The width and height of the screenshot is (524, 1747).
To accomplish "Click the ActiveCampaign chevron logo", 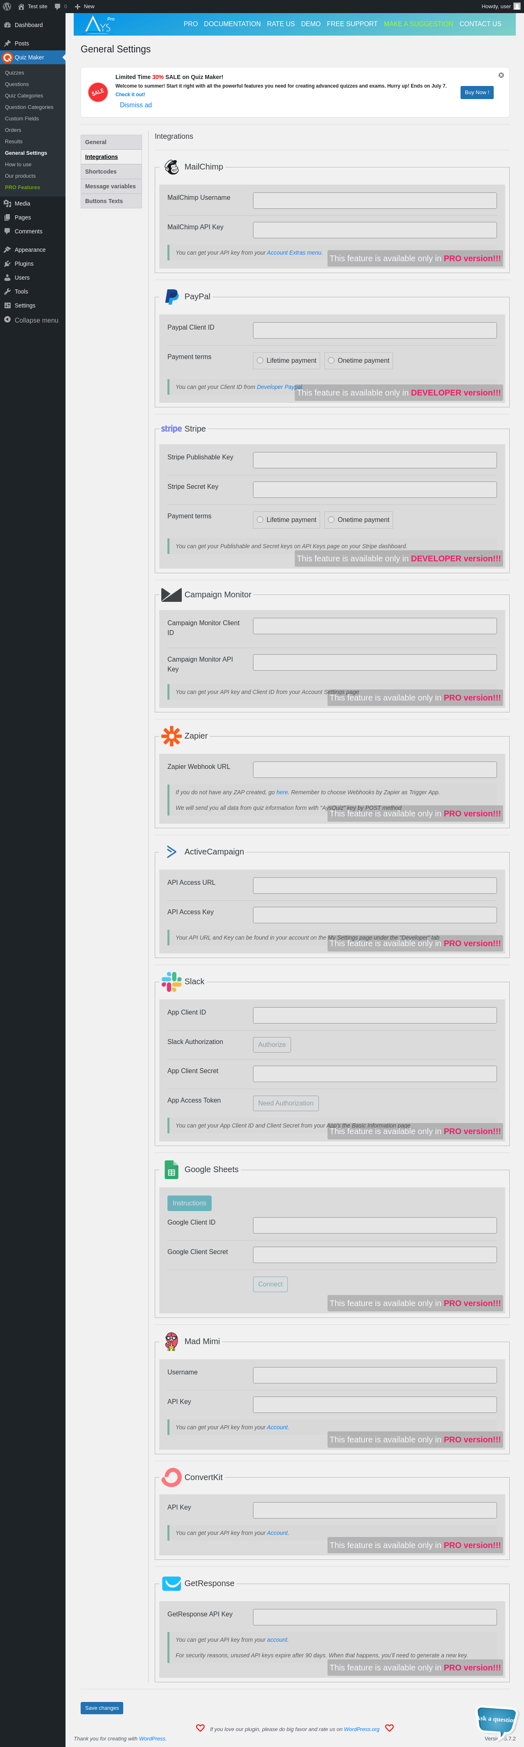I will click(x=172, y=852).
